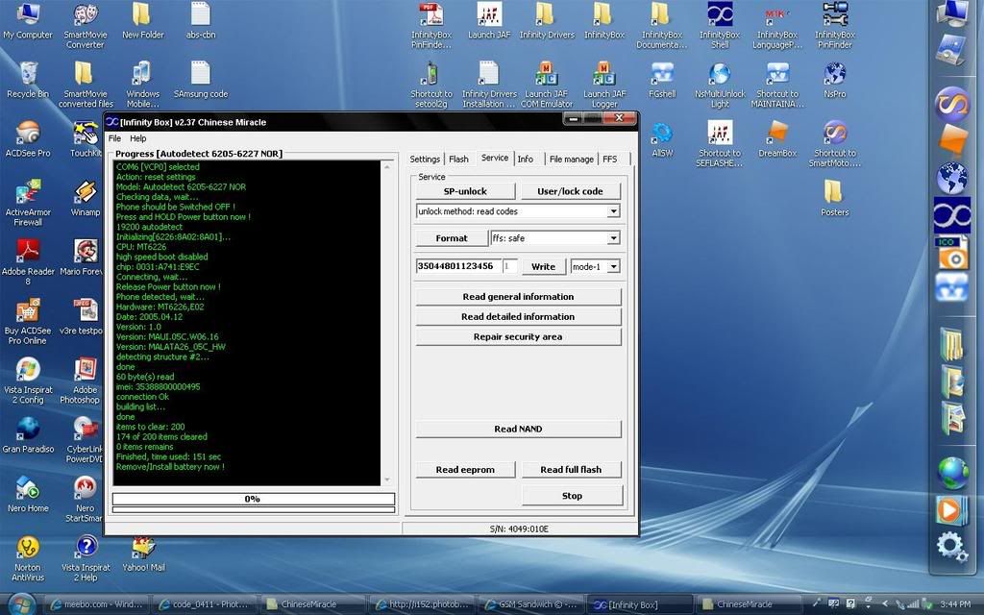Select the ActiveArmor Firewall icon
The height and width of the screenshot is (615, 984).
[x=28, y=202]
